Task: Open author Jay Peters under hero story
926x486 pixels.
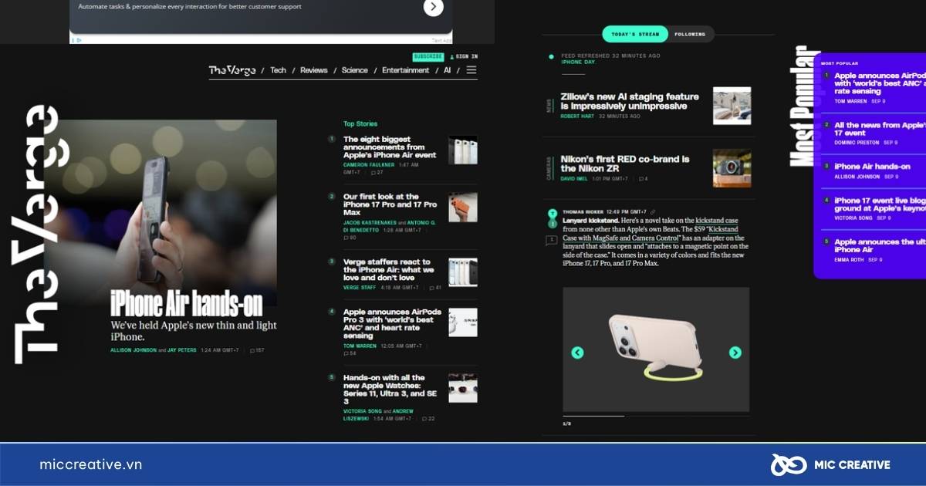Action: pos(182,350)
